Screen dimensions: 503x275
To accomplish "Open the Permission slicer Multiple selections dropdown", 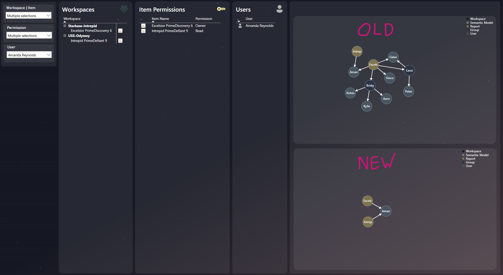I will point(49,36).
